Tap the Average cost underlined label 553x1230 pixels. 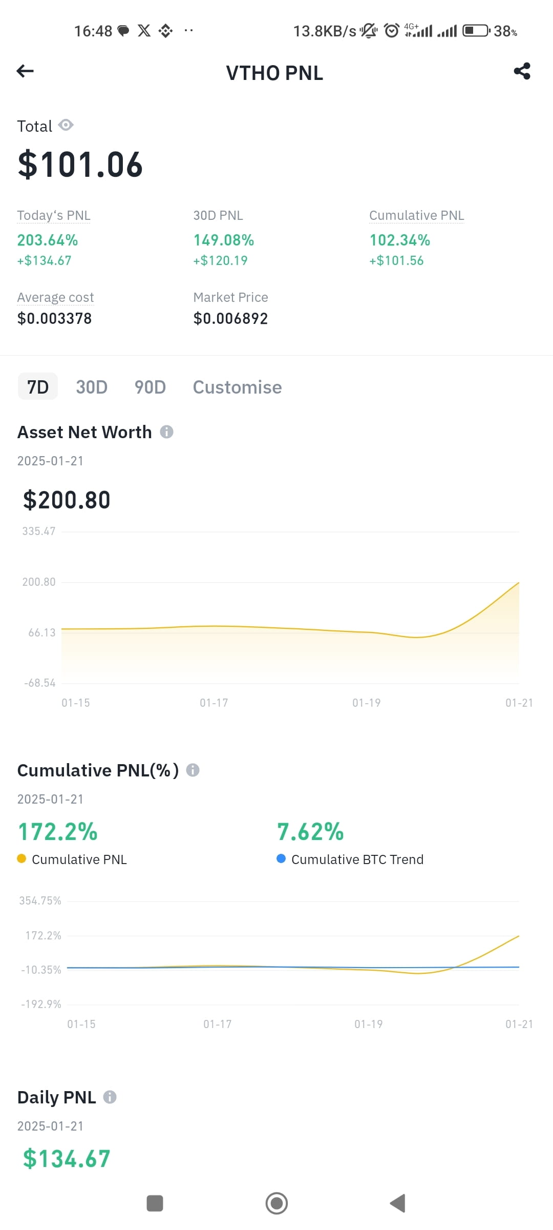click(55, 297)
